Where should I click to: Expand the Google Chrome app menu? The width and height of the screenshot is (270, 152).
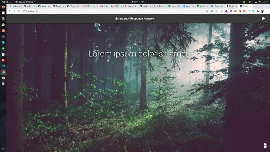[25, 2]
